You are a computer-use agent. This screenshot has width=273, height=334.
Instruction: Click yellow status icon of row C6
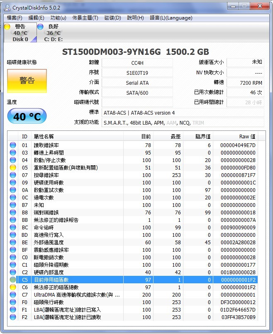[13, 287]
